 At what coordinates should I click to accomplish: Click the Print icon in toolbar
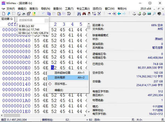click(19, 14)
